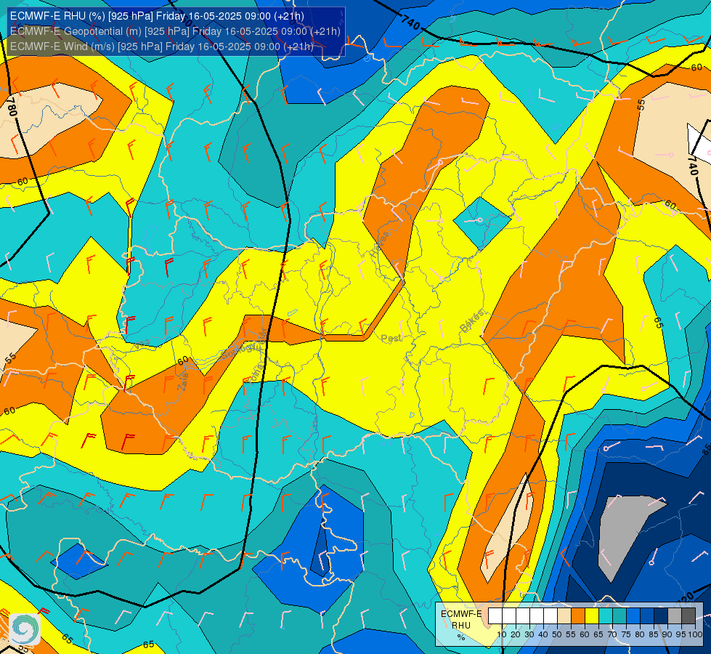Pick the yellow 60-65 legend swatch
The image size is (711, 654).
(x=592, y=616)
